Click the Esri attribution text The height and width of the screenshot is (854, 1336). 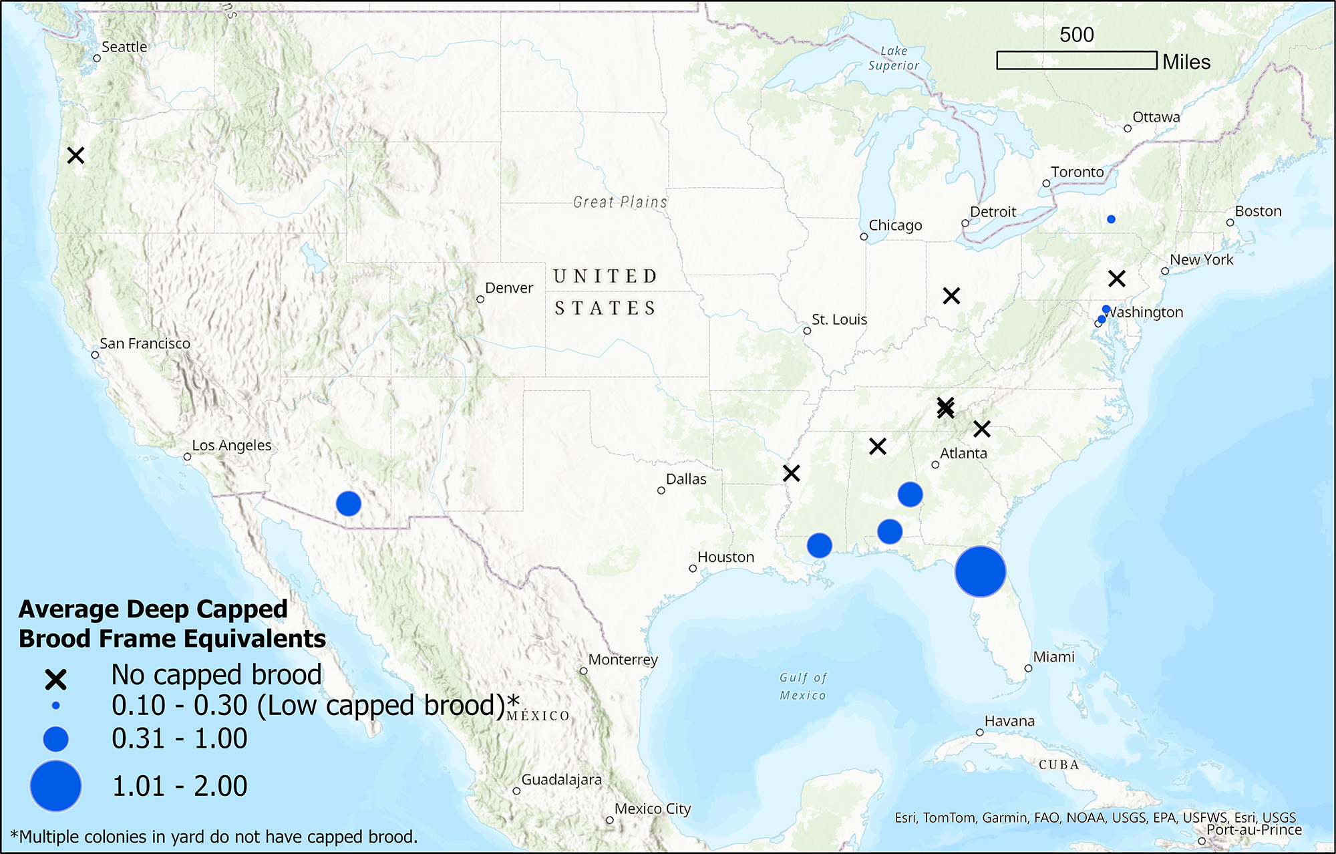[x=1095, y=817]
